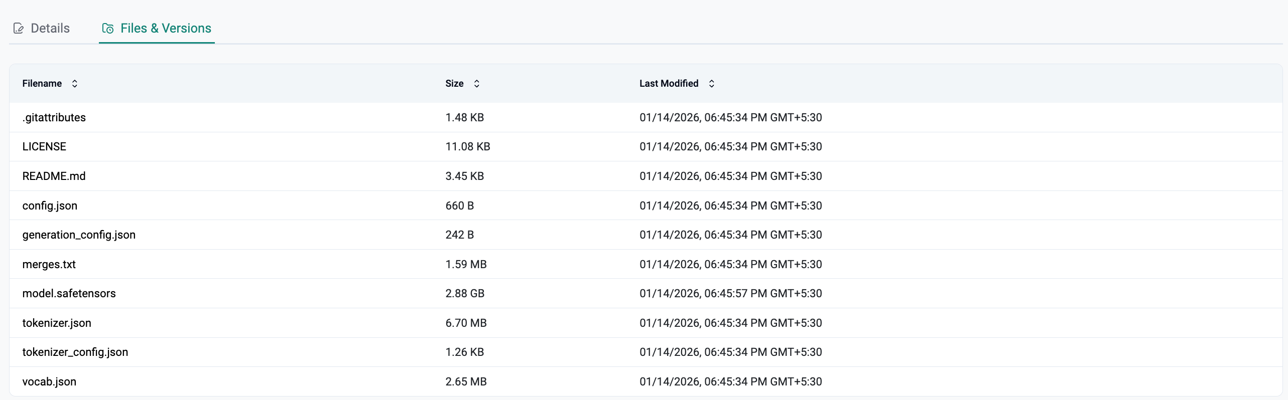Open the .gitattributes file
Screen dimensions: 1288x400
tap(54, 118)
